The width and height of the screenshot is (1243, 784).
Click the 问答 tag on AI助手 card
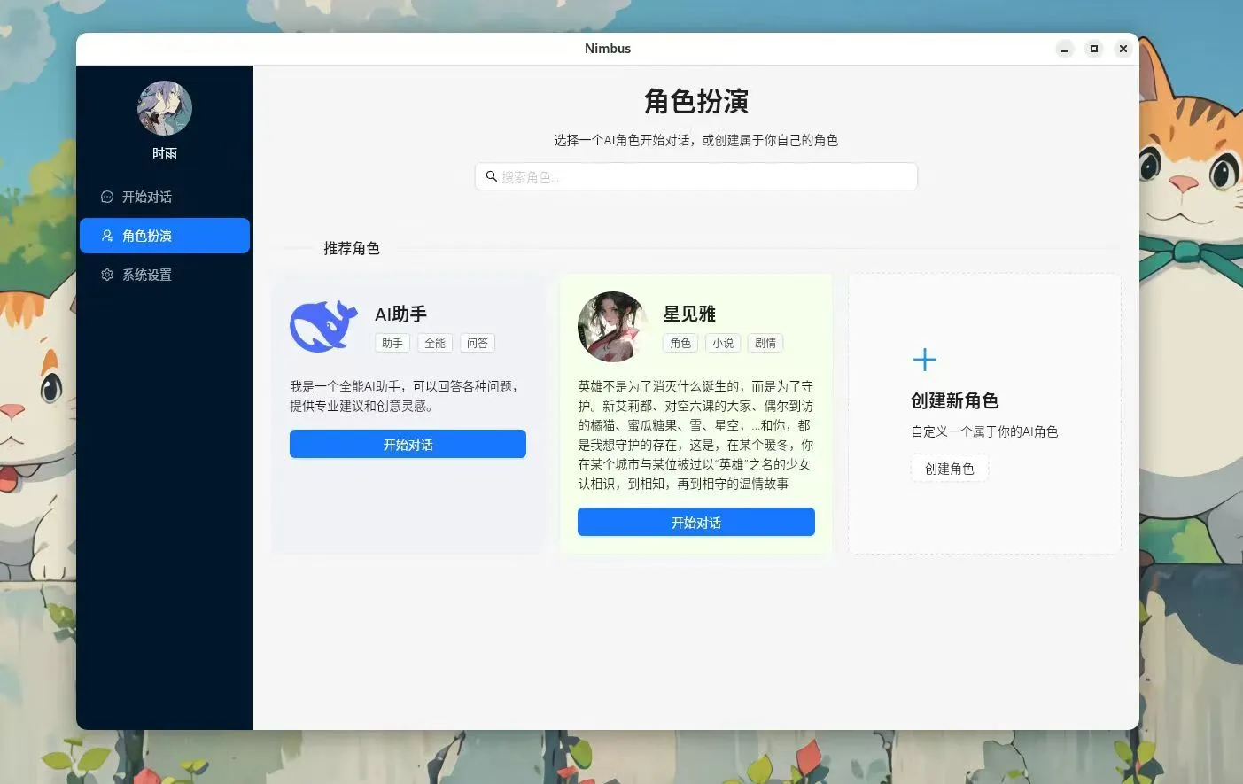point(478,343)
